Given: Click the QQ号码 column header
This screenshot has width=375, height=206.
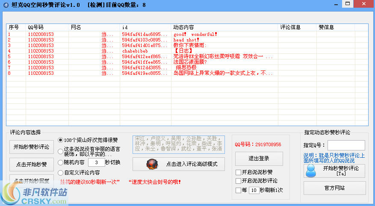Looking at the screenshot, I should coord(47,27).
